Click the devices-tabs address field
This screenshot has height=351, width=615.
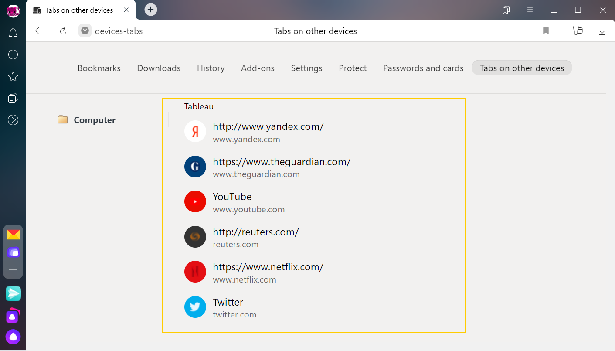point(119,31)
